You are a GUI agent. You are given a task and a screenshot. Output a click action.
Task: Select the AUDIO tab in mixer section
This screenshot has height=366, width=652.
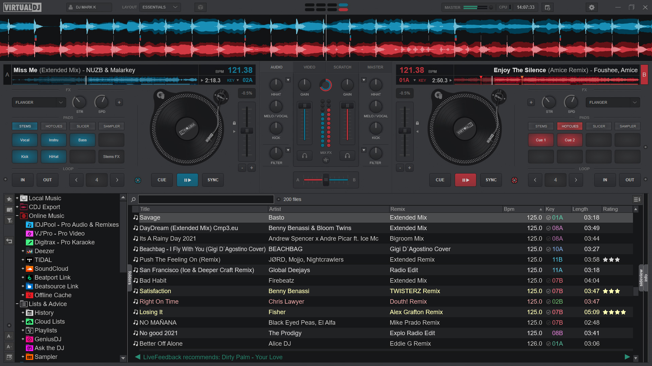pyautogui.click(x=276, y=67)
